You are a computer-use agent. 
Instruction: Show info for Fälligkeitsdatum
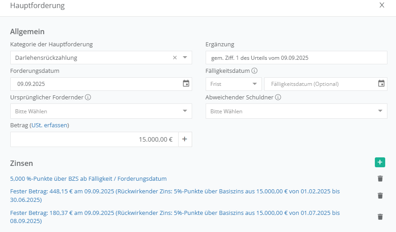(254, 71)
